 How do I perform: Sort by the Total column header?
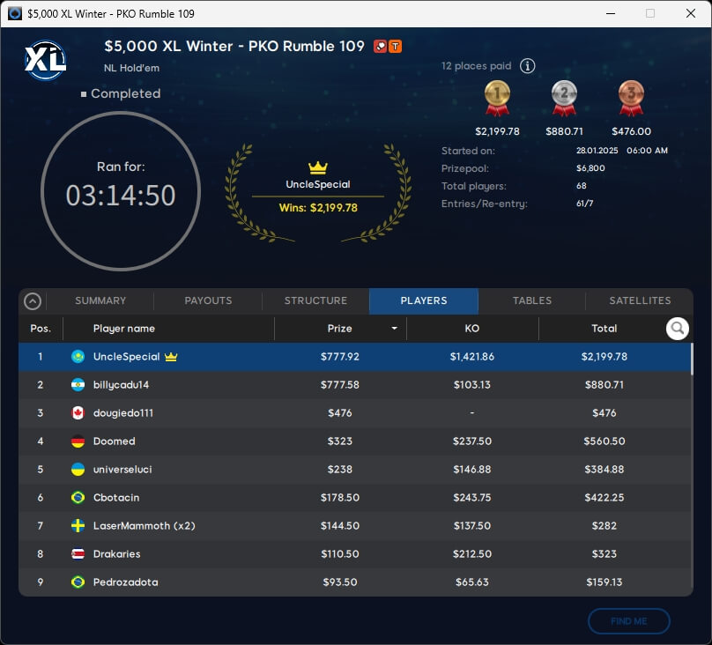[x=604, y=328]
